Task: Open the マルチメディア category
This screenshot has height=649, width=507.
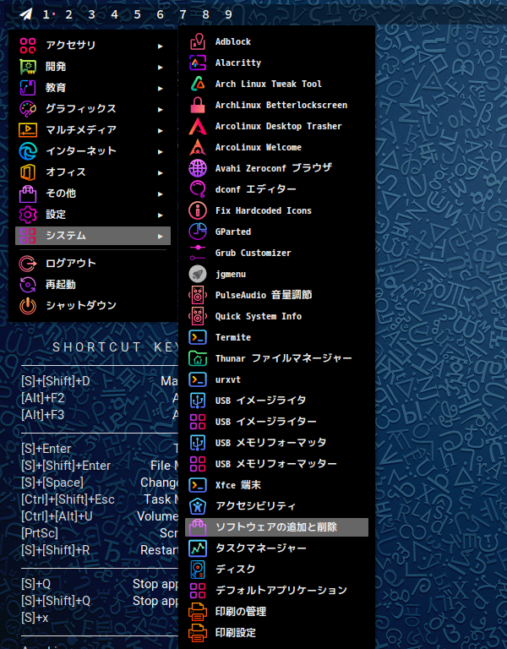Action: [93, 130]
